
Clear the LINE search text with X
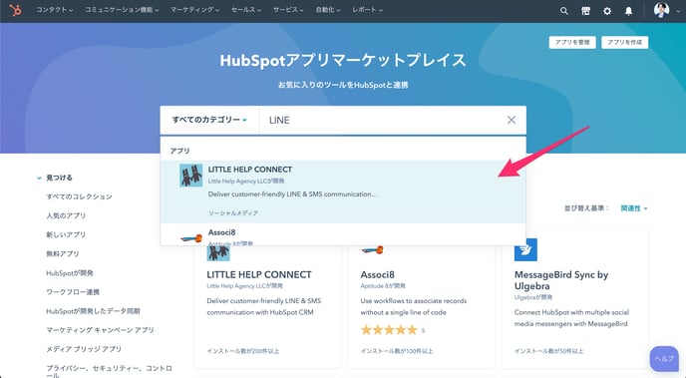point(511,120)
